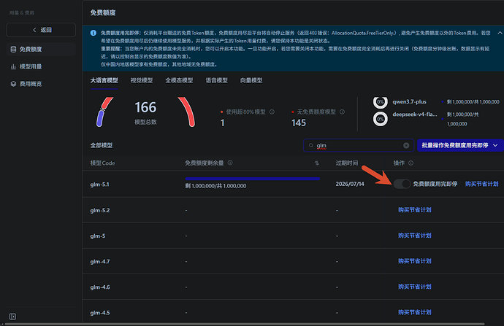
Task: Click the info icon next to 无免费额度模型
Action: point(343,112)
